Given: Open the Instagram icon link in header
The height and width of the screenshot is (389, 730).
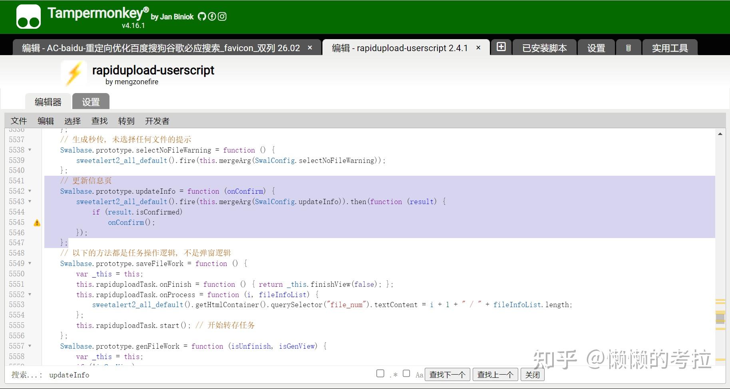Looking at the screenshot, I should [x=222, y=16].
